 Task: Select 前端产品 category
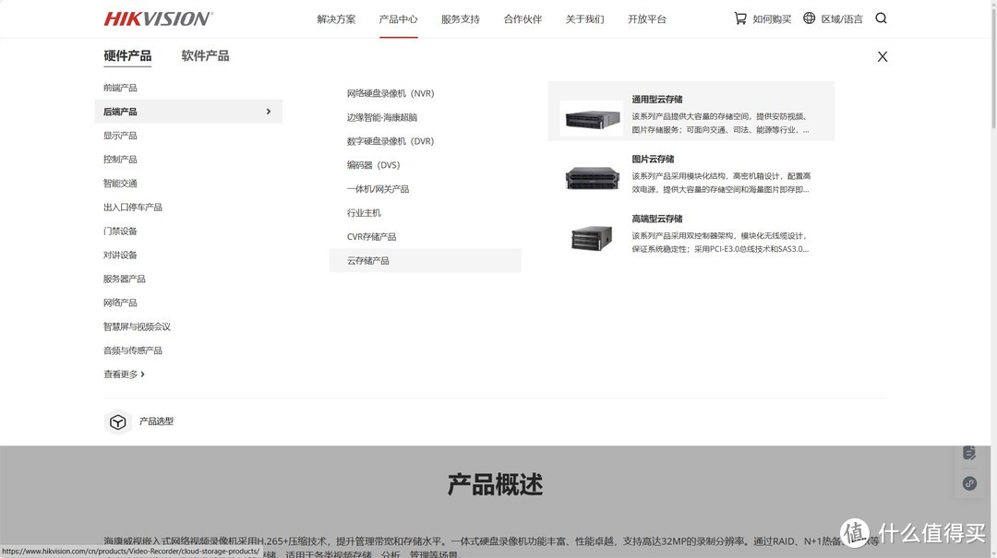(120, 88)
